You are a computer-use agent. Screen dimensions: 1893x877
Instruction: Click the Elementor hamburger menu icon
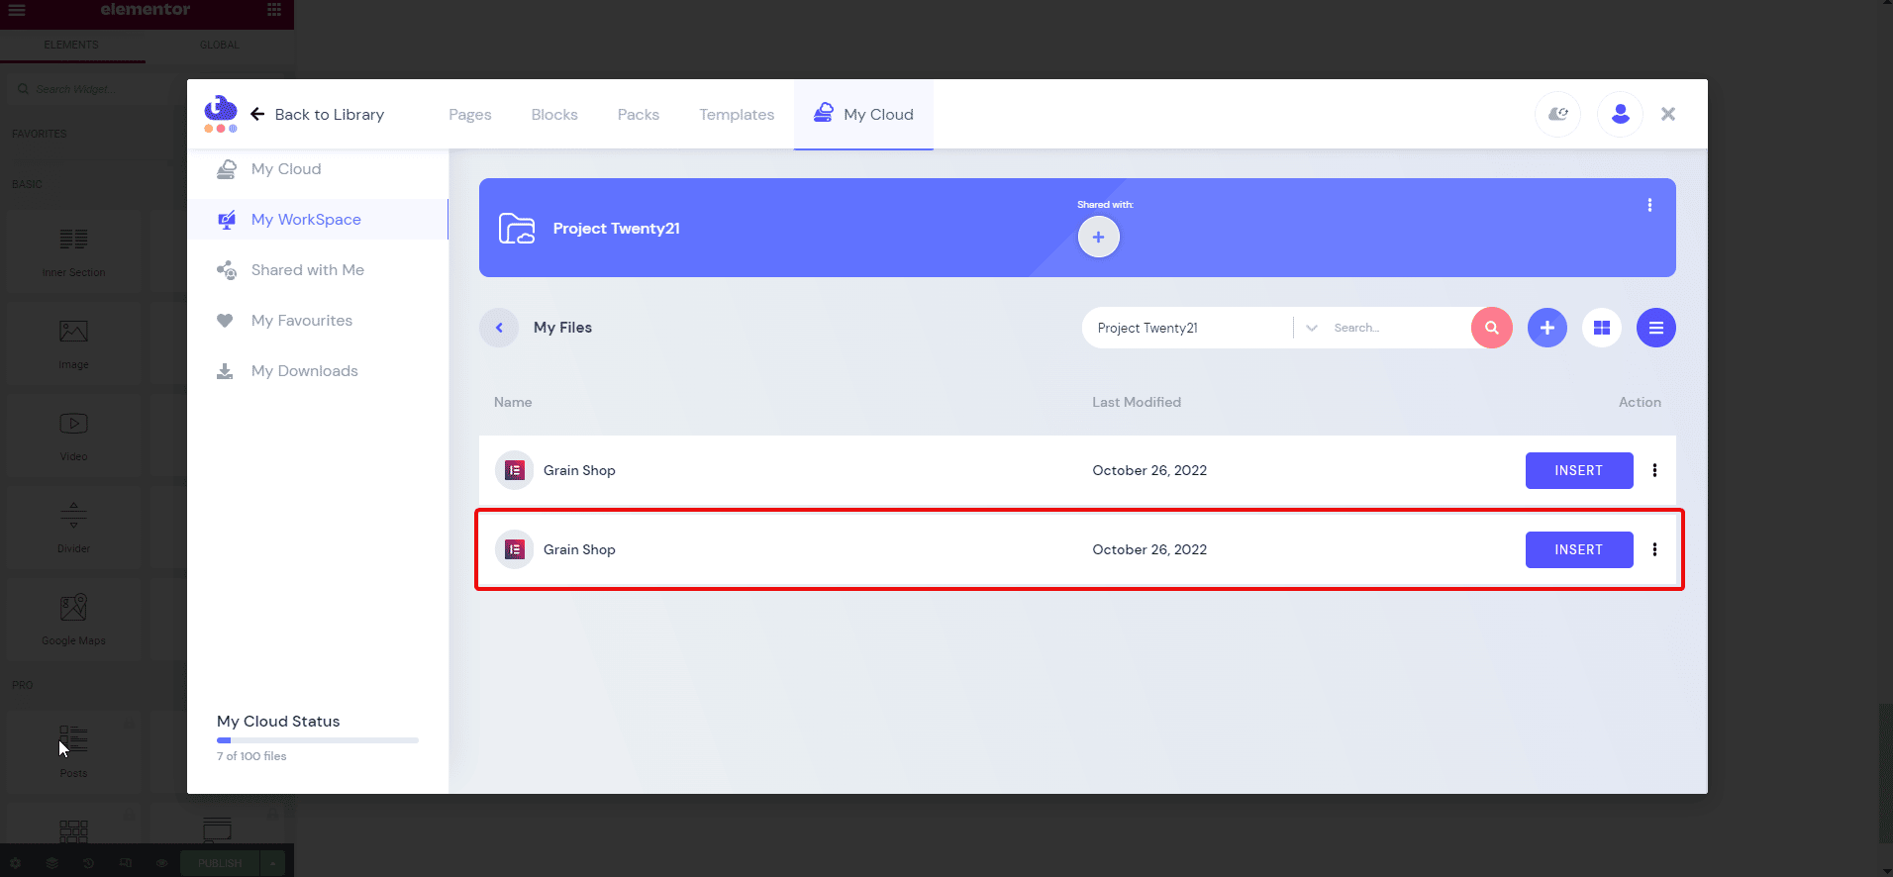pyautogui.click(x=17, y=10)
